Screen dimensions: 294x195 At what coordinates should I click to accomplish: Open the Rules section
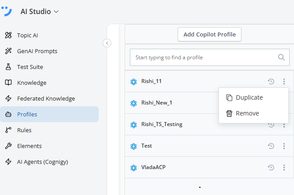click(24, 130)
